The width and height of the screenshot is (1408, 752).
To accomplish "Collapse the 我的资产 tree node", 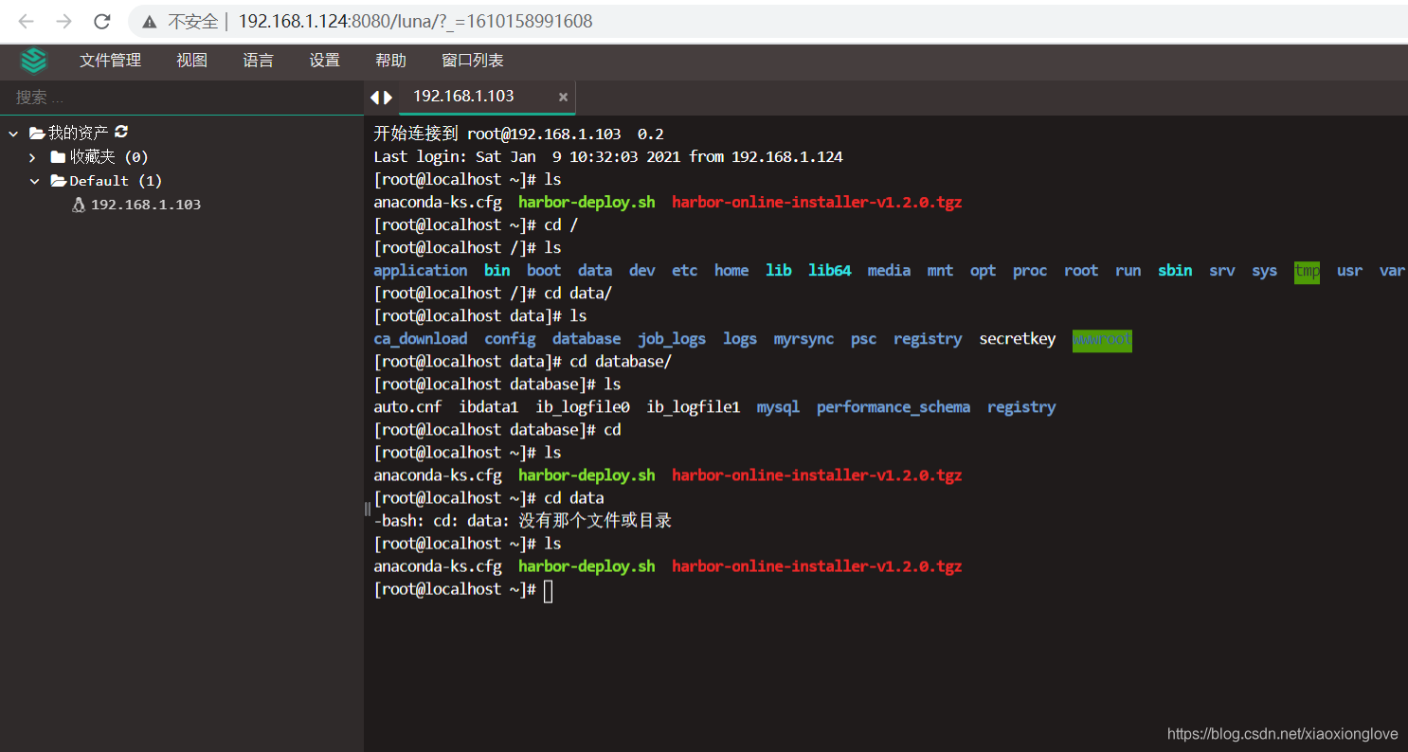I will pos(12,132).
